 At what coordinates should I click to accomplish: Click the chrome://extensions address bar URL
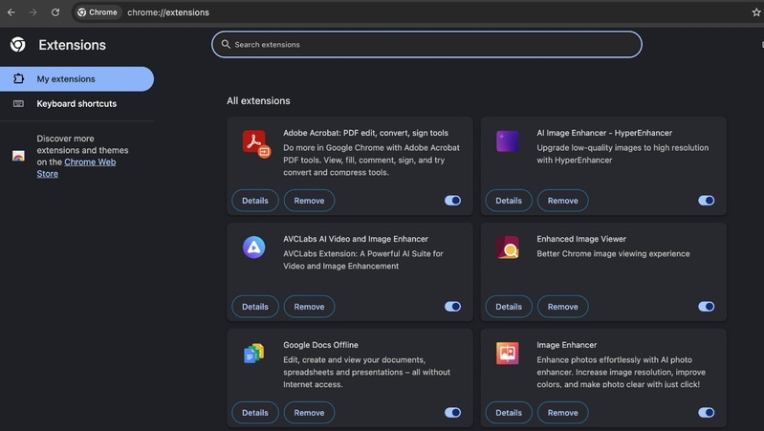click(168, 12)
